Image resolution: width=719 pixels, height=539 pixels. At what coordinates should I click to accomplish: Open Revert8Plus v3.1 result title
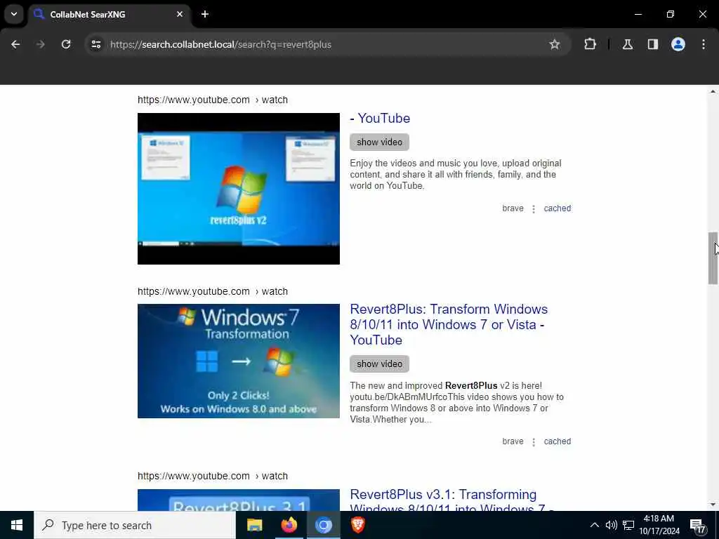pos(451,501)
